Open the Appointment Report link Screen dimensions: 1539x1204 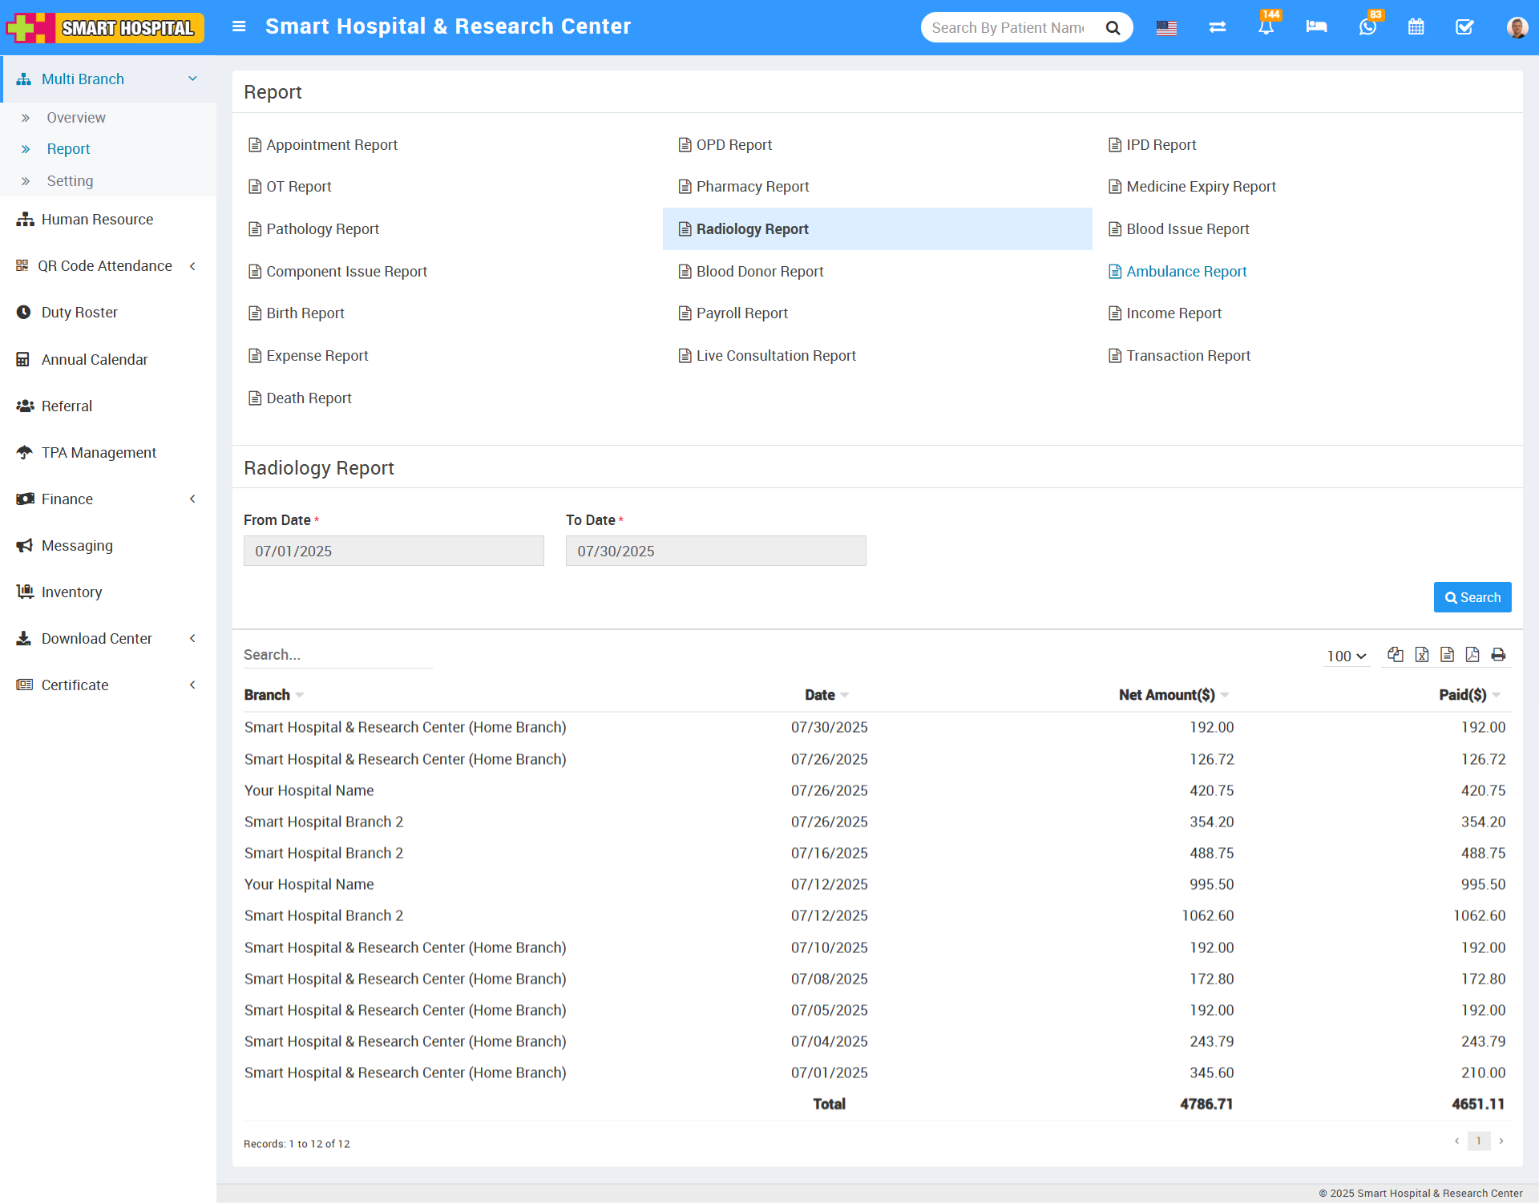point(323,145)
